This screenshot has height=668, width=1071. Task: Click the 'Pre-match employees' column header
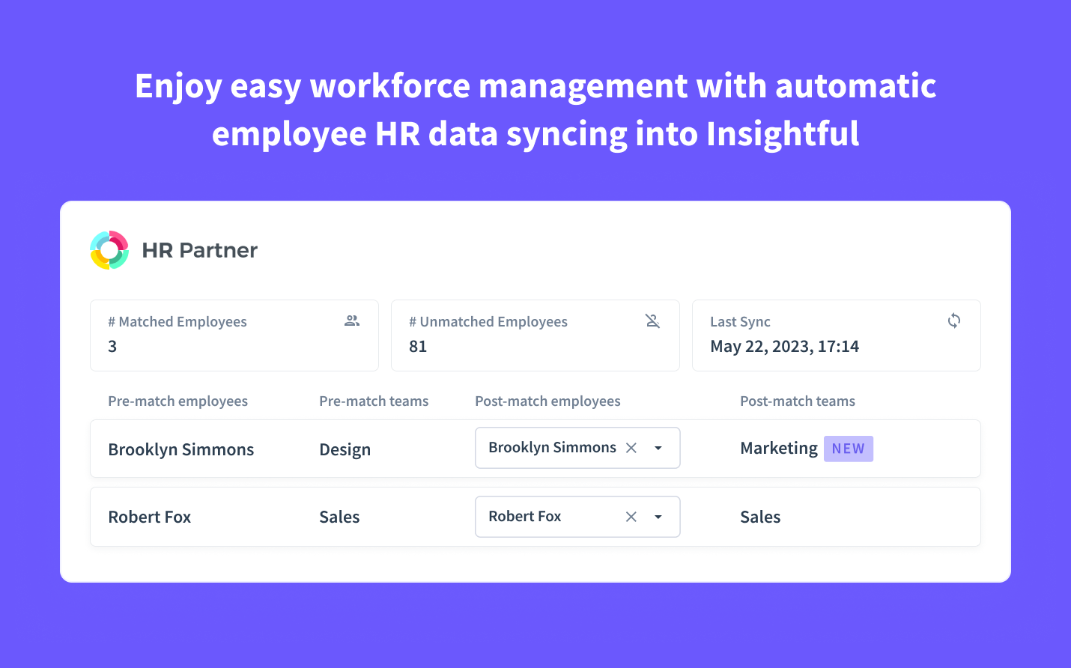(178, 401)
